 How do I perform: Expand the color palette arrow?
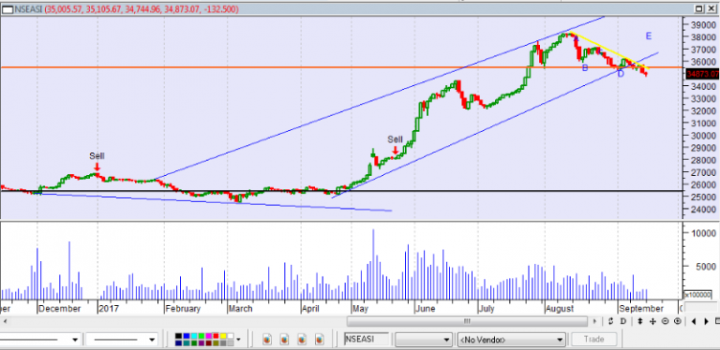click(x=238, y=340)
